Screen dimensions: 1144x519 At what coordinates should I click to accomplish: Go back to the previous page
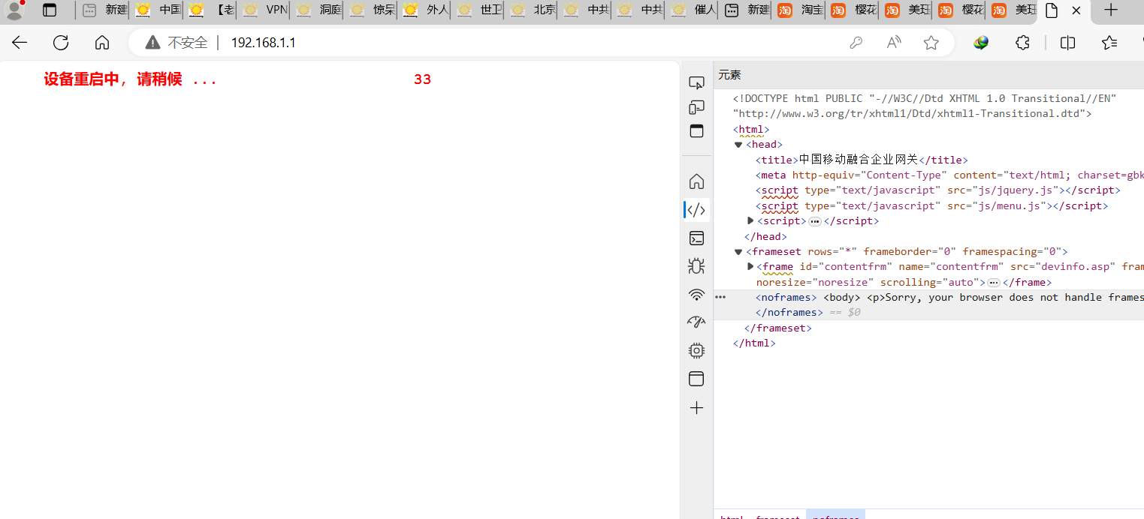click(x=20, y=43)
